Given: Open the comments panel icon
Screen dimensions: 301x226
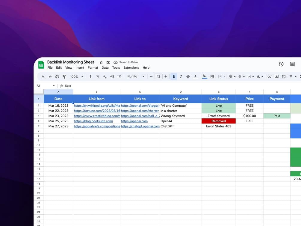Looking at the screenshot, I should [x=292, y=64].
